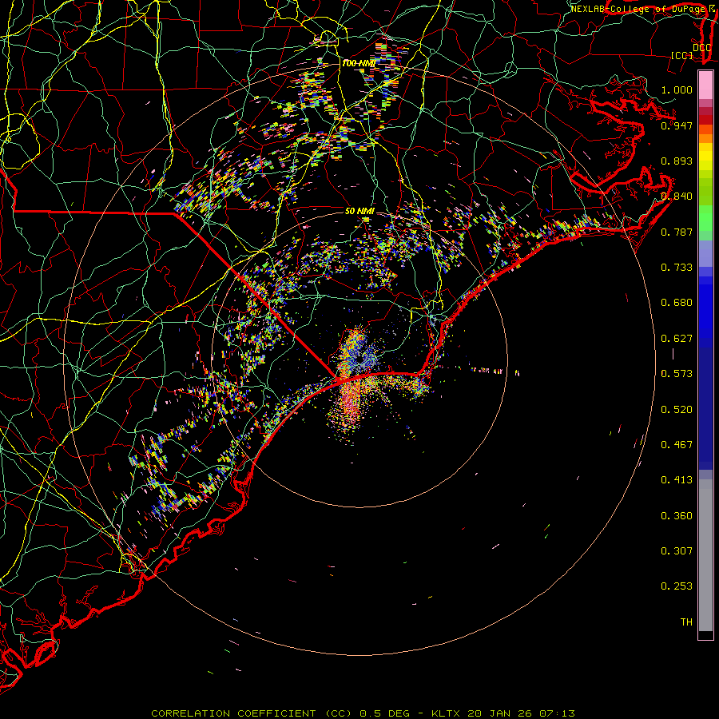Click the CORRELATION COEFFICIENT (CC) caption text
The height and width of the screenshot is (719, 719).
coord(252,713)
